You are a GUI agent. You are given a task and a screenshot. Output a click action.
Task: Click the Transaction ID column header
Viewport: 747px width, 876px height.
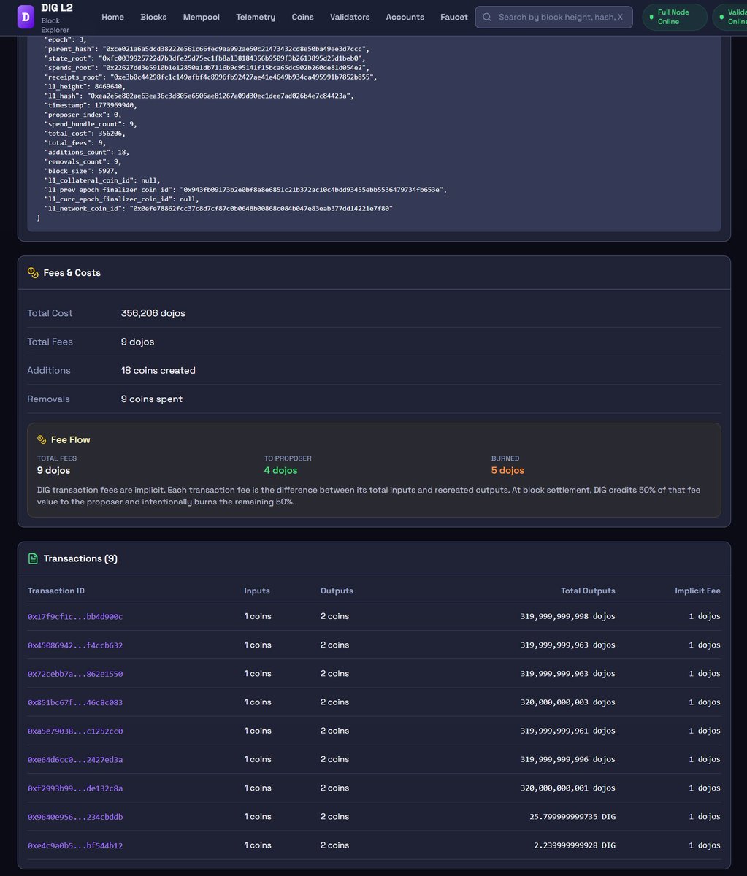point(56,591)
